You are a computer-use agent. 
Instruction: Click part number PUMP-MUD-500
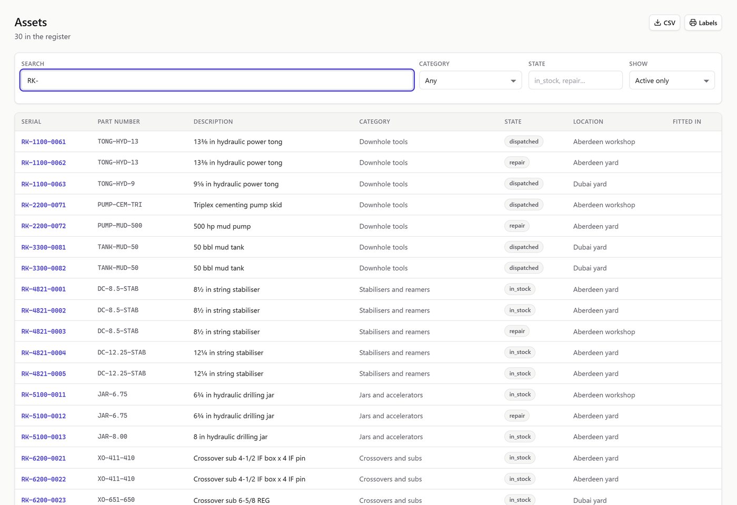120,226
